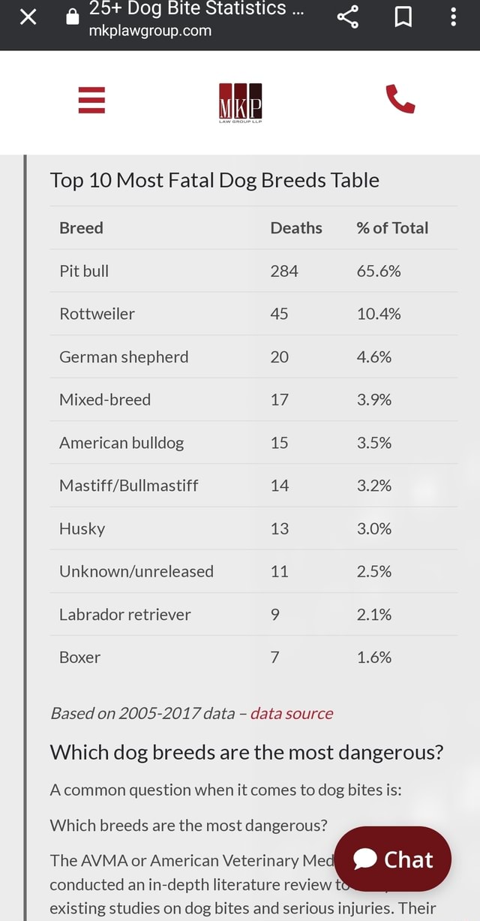Screen dimensions: 480x921
Task: Select the Pit bull row in the table
Action: point(83,271)
